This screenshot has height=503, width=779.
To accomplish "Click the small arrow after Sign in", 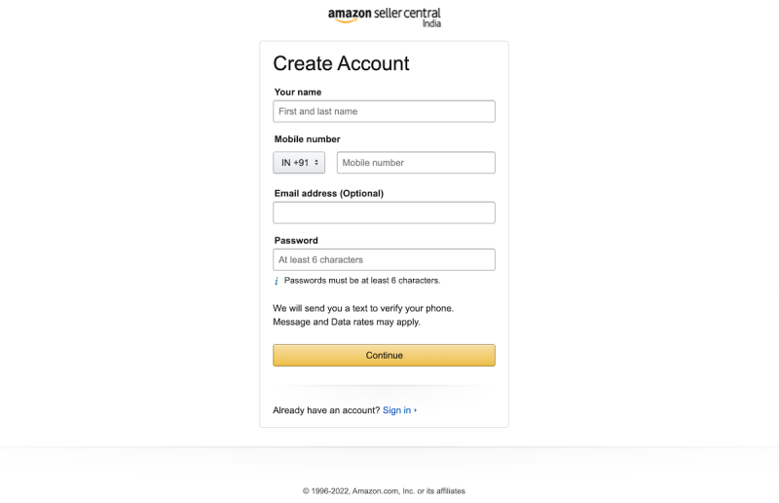I will point(416,410).
